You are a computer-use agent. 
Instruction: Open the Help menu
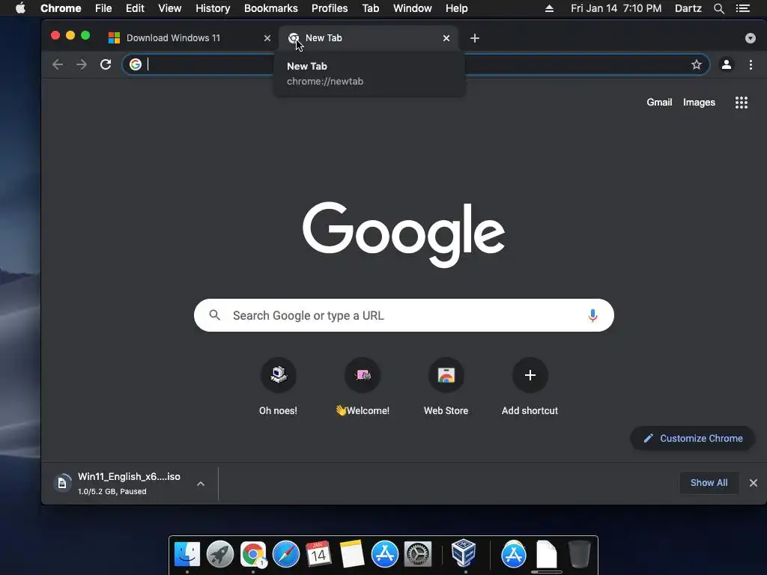pos(456,8)
